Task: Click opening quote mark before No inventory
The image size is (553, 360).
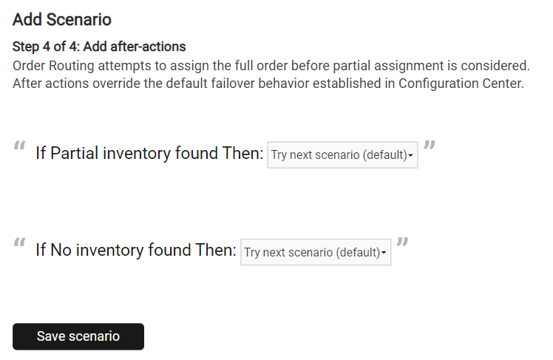Action: coord(20,242)
